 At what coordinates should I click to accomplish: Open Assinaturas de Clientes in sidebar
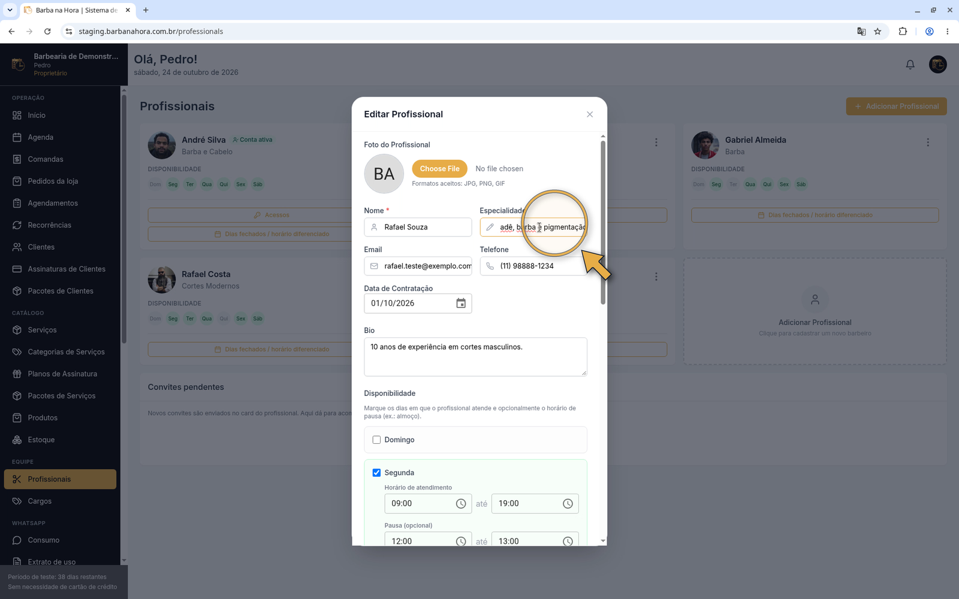(60, 269)
